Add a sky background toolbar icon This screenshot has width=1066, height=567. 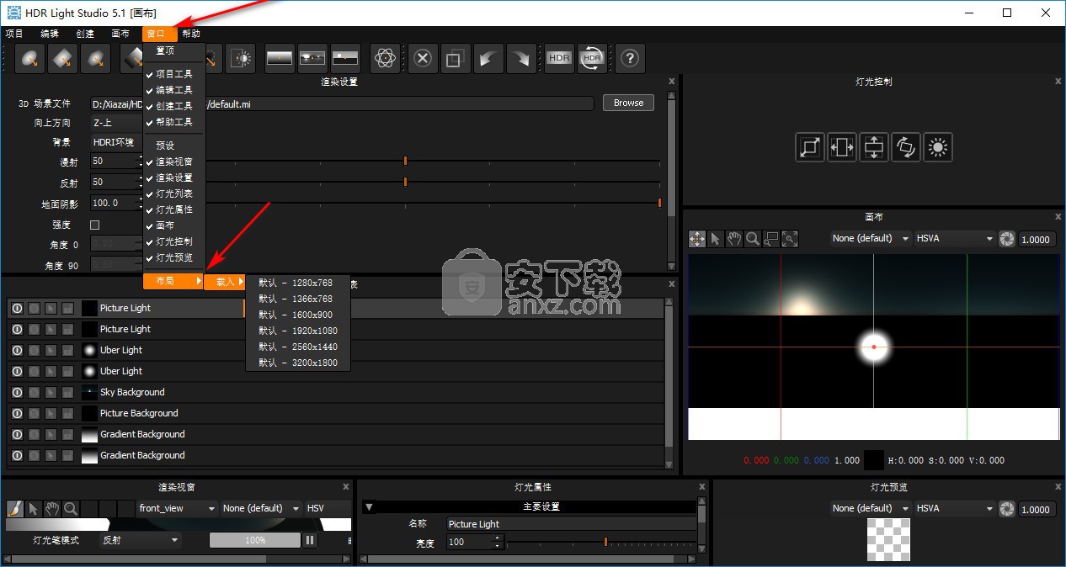point(345,58)
